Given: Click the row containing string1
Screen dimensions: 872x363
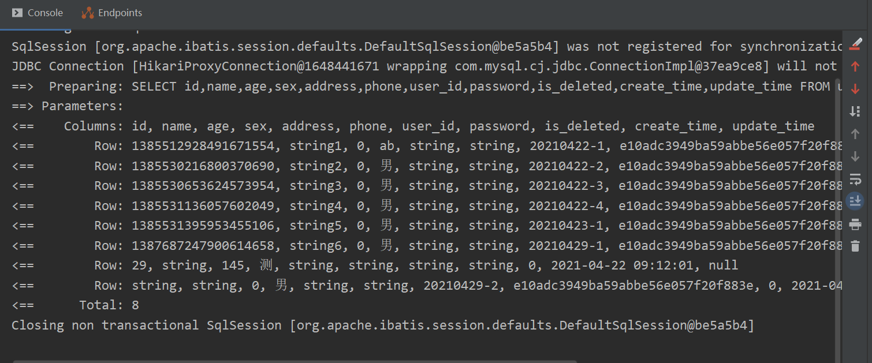Looking at the screenshot, I should click(x=404, y=147).
